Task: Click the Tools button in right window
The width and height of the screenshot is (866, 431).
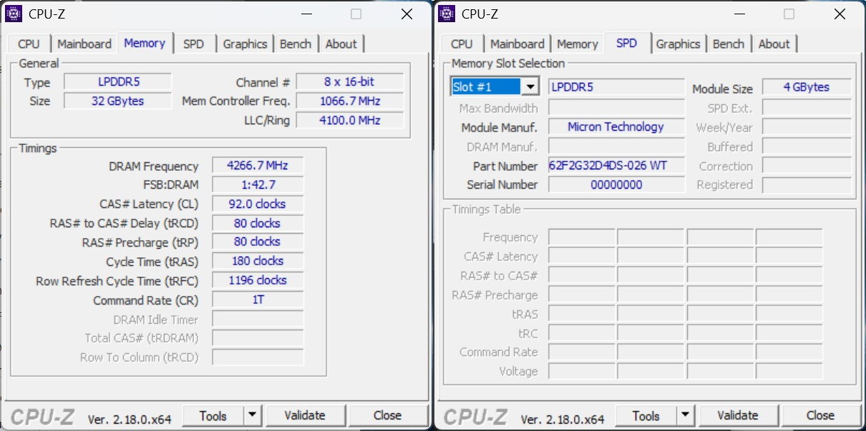Action: coord(646,415)
